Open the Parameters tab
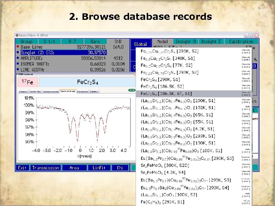 point(82,92)
